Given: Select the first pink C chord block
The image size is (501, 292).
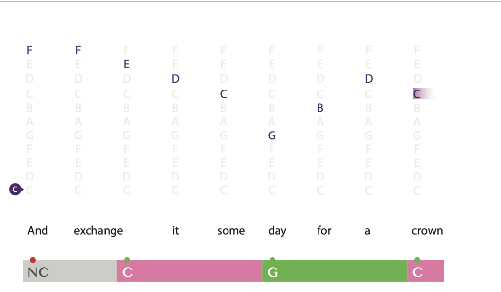Looking at the screenshot, I should [x=189, y=271].
